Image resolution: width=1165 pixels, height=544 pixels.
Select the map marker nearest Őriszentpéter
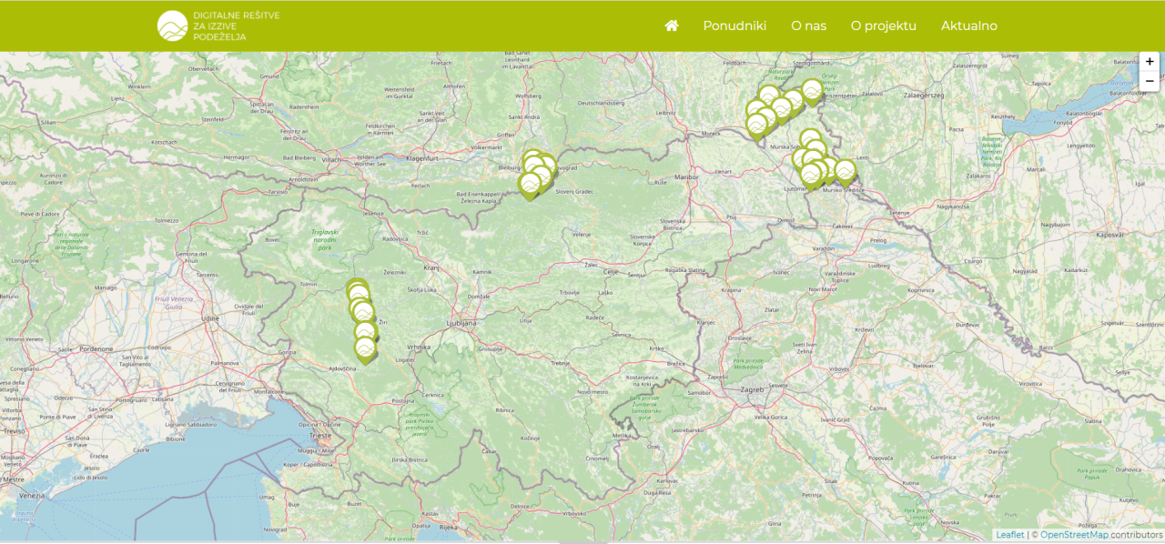click(812, 90)
